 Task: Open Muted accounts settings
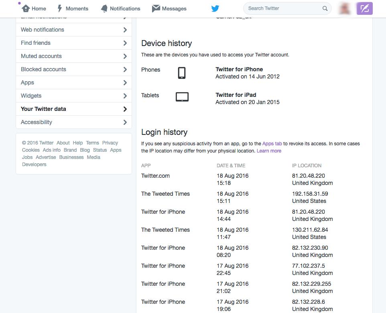click(x=74, y=56)
